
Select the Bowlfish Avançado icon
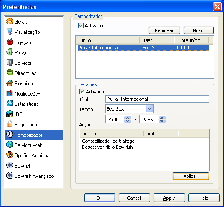[10, 176]
